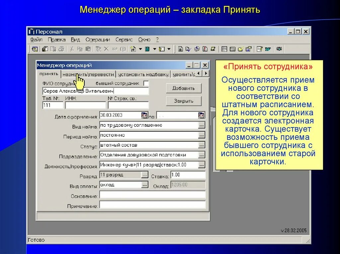
Task: Switch to the 'принять' tab
Action: coord(49,74)
